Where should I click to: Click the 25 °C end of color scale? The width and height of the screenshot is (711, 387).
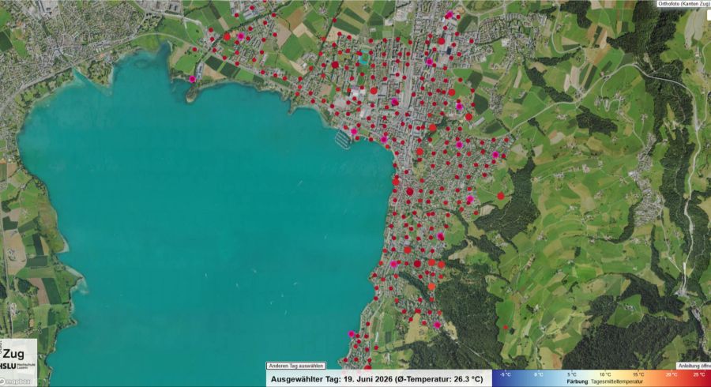[x=699, y=375]
